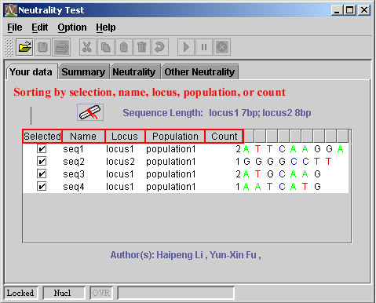Switch to the Neutrality tab
This screenshot has width=376, height=303.
click(134, 72)
